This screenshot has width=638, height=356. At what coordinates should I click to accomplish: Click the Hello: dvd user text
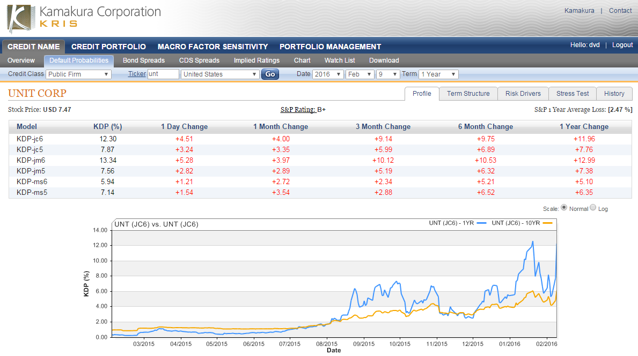tap(585, 45)
